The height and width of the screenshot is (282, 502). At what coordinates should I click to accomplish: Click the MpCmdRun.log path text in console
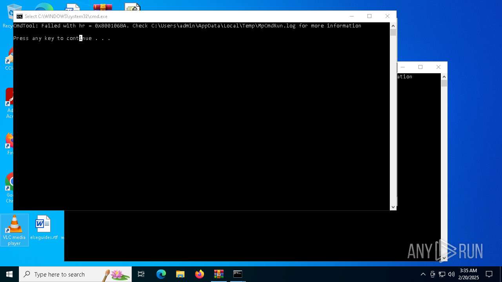224,26
